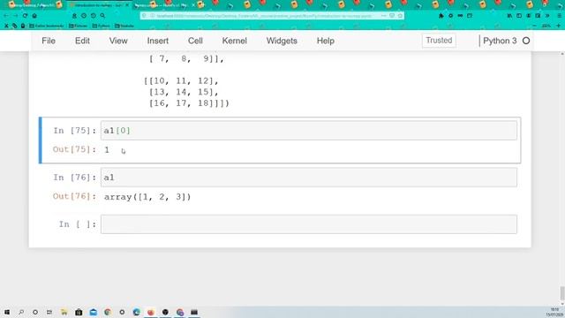Open File Explorer from the taskbar
The height and width of the screenshot is (318, 565).
[64, 312]
